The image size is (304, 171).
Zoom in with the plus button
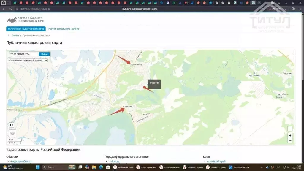coord(290,135)
